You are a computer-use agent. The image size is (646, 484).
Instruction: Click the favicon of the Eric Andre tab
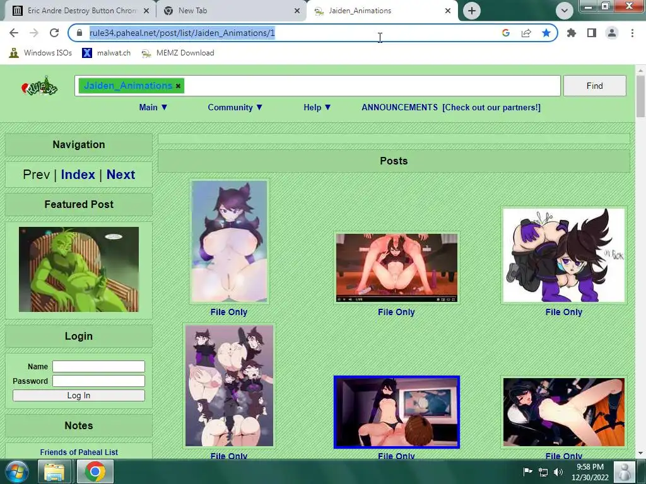[17, 11]
